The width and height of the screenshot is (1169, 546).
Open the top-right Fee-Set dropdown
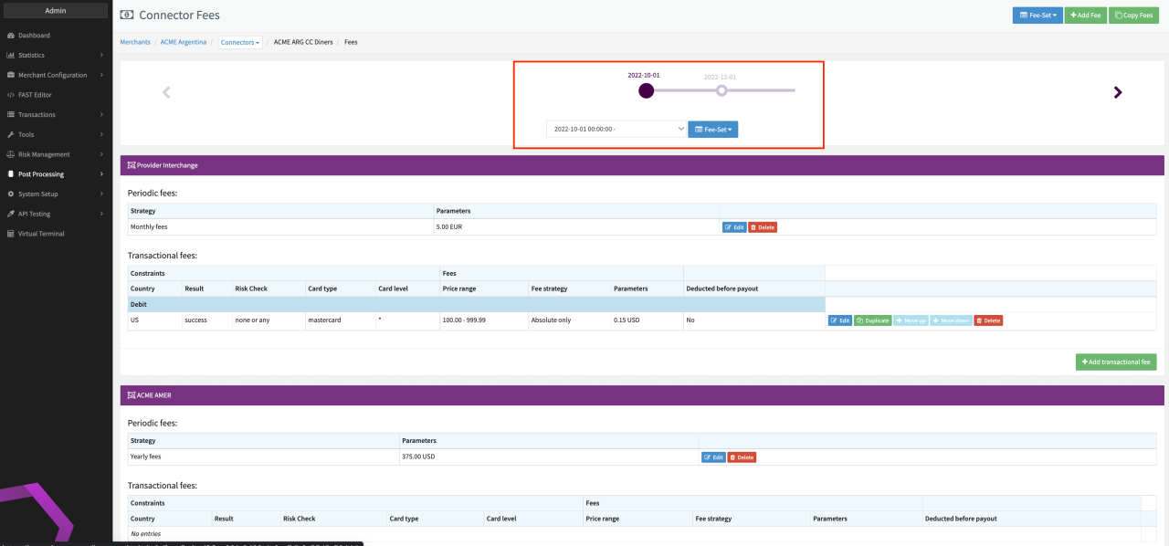(1037, 16)
